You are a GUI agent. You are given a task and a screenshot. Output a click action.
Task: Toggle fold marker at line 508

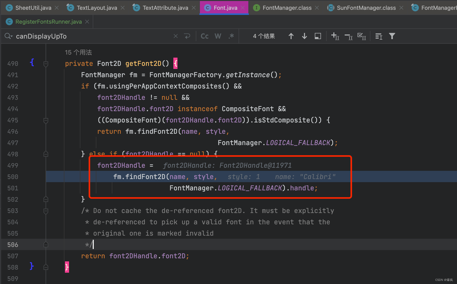tap(46, 267)
